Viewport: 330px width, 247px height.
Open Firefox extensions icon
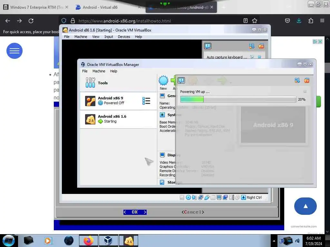(311, 21)
